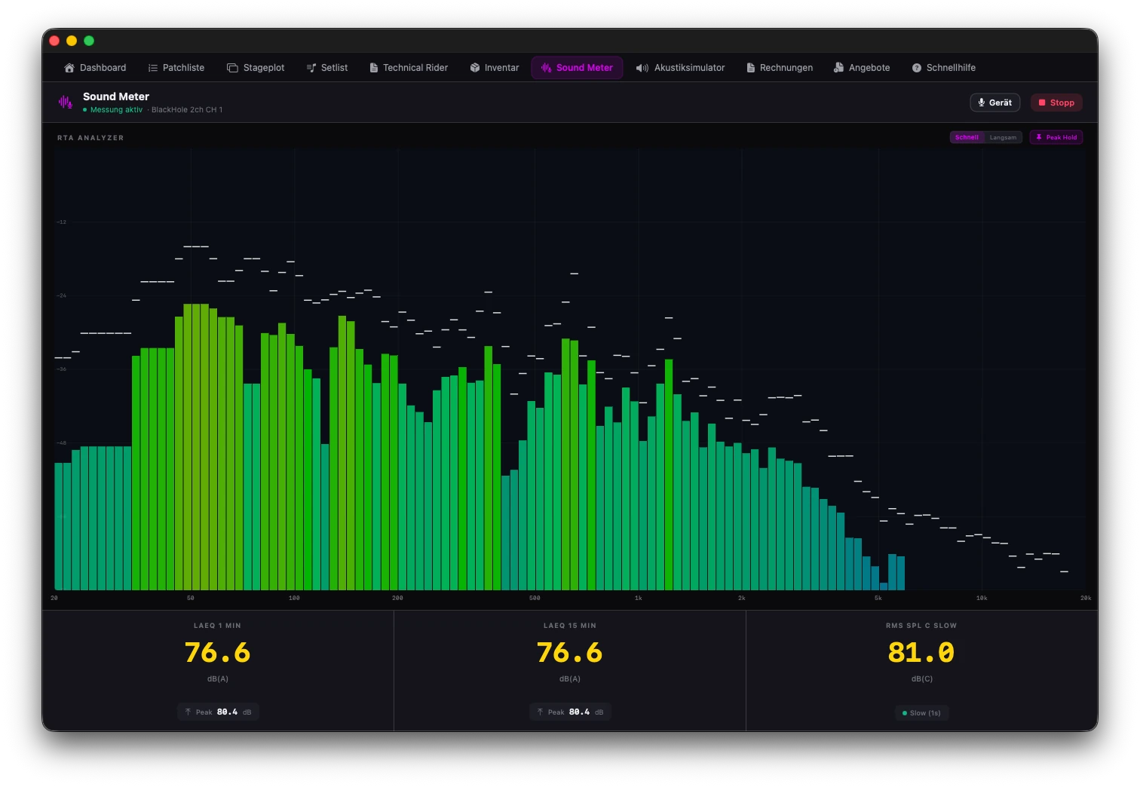
Task: Open the Technical Rider tab
Action: (x=409, y=68)
